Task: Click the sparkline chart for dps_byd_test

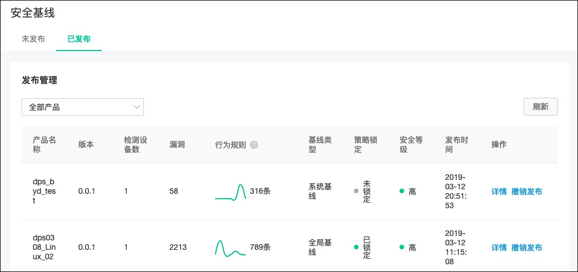Action: pos(231,192)
